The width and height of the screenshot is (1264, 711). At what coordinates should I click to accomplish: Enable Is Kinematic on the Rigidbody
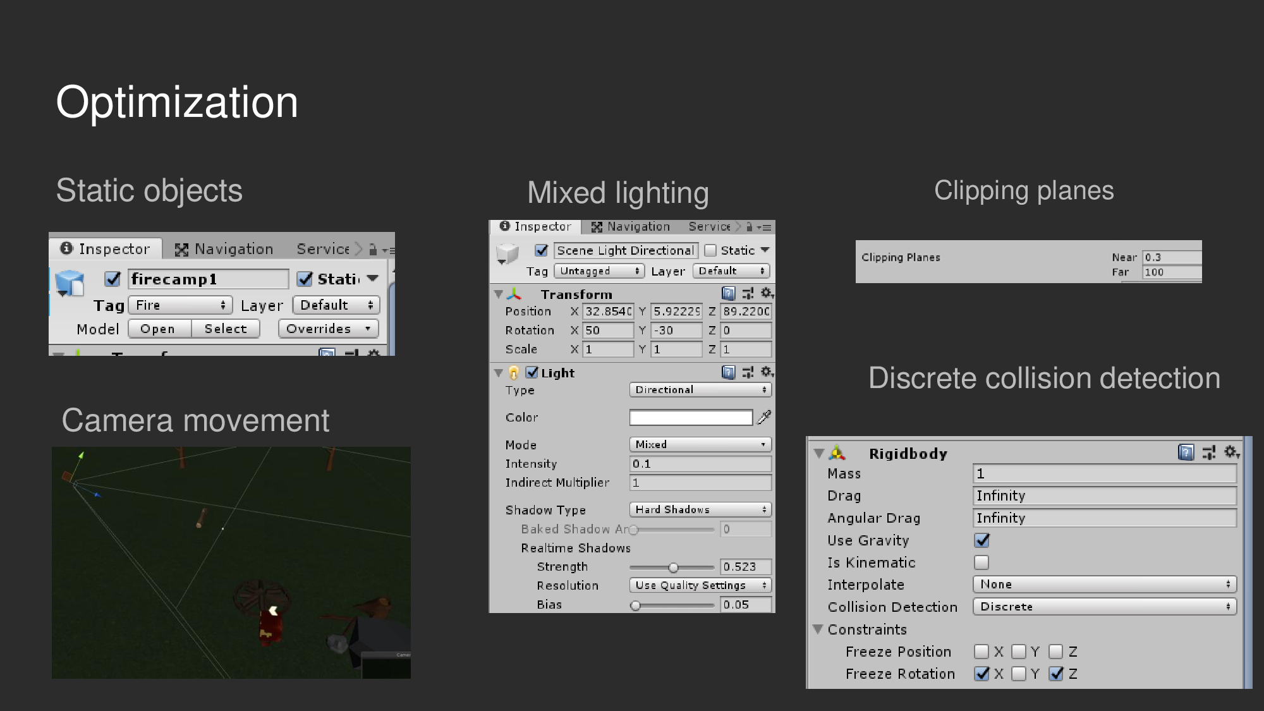981,562
